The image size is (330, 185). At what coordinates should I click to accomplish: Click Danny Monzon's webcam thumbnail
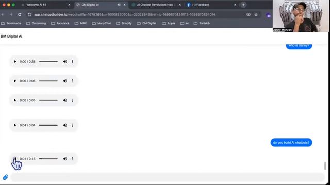point(301,16)
